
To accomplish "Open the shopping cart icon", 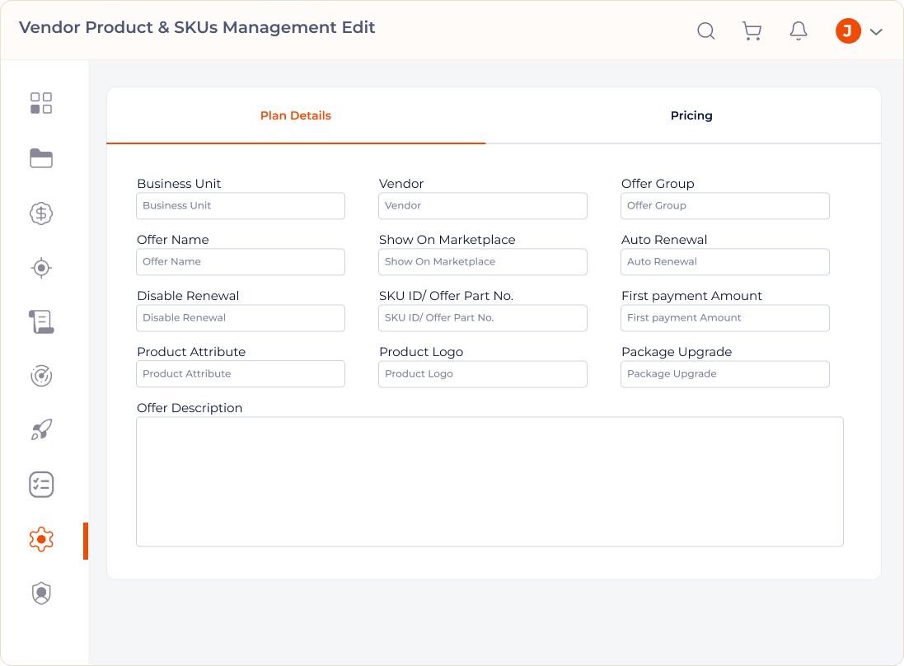I will pos(752,30).
